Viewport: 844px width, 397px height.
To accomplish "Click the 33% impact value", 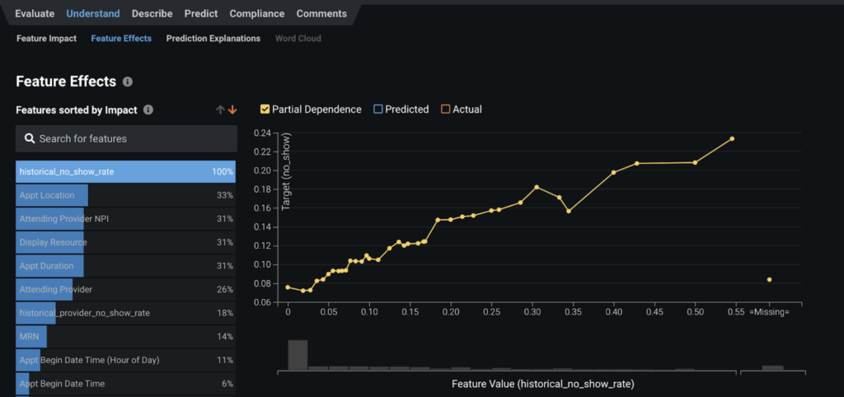I will pos(225,195).
